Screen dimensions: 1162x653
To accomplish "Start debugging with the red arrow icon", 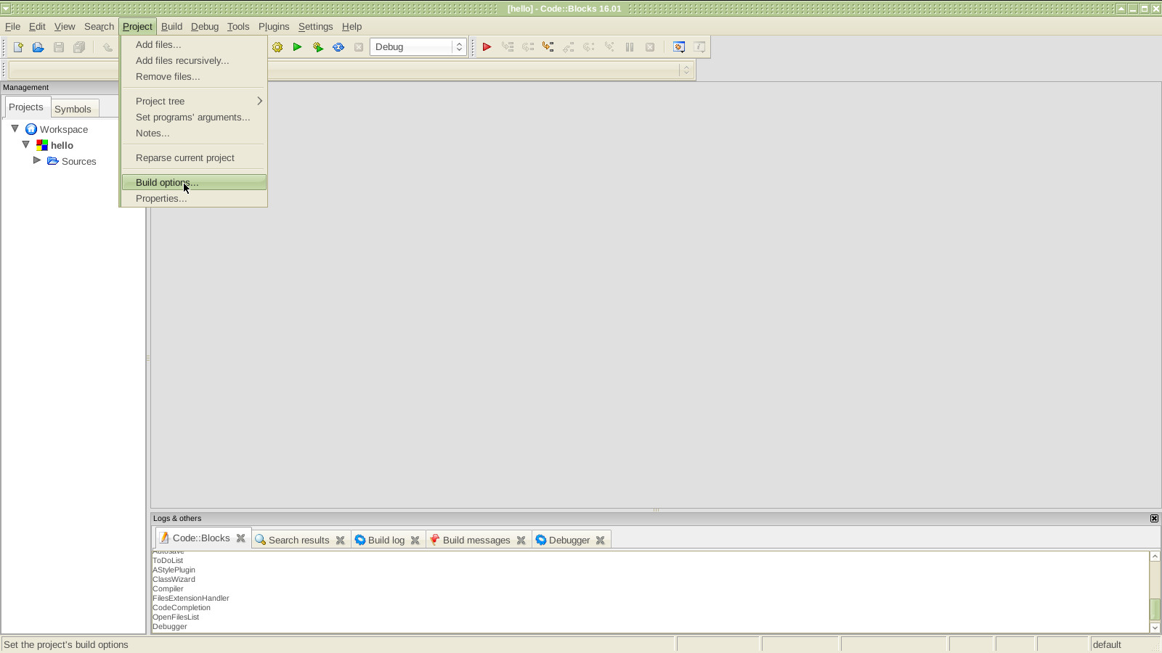I will coord(487,47).
